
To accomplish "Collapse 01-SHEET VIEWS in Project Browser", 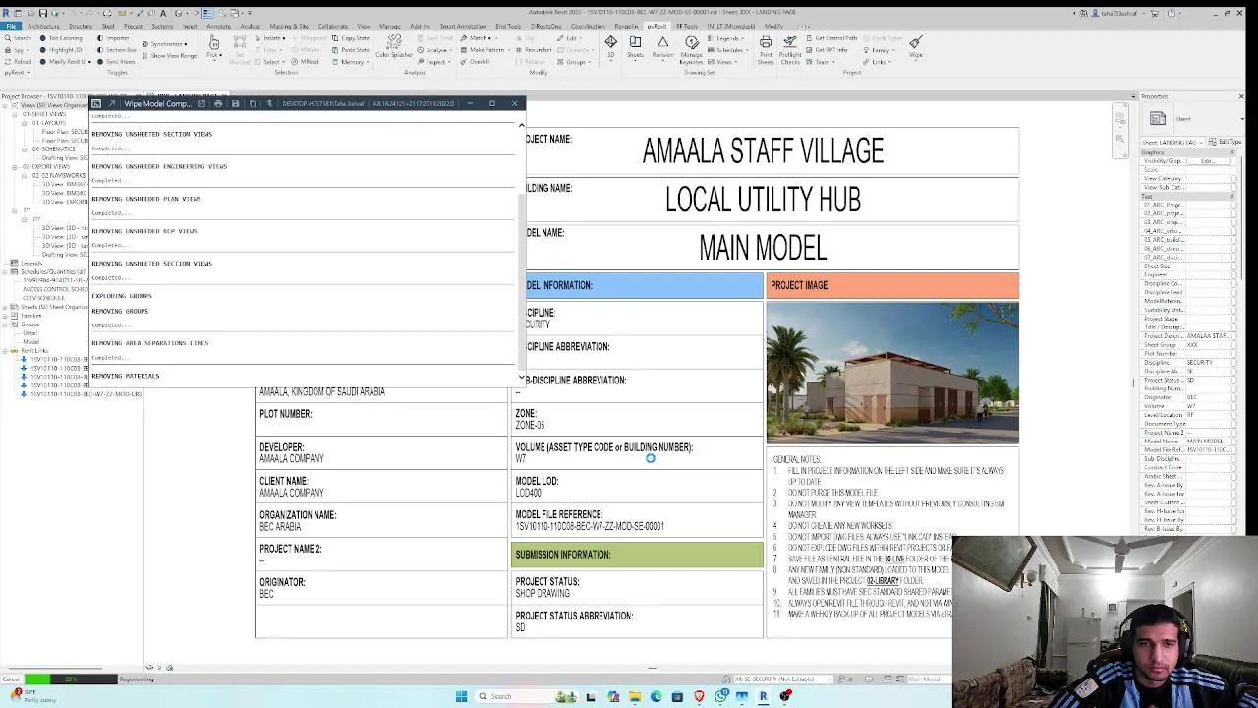I will click(15, 114).
